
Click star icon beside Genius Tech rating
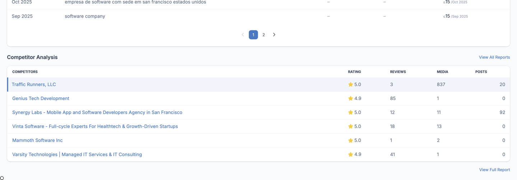point(350,99)
